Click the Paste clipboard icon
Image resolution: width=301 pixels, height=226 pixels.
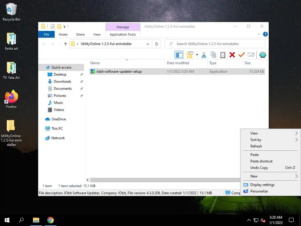pyautogui.click(x=223, y=55)
